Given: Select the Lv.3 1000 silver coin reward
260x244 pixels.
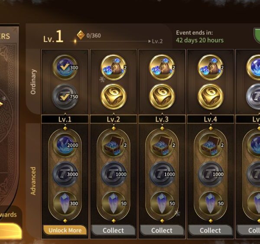Looking at the screenshot, I should coord(162,174).
